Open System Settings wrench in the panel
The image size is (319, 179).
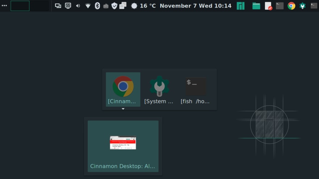[303, 6]
